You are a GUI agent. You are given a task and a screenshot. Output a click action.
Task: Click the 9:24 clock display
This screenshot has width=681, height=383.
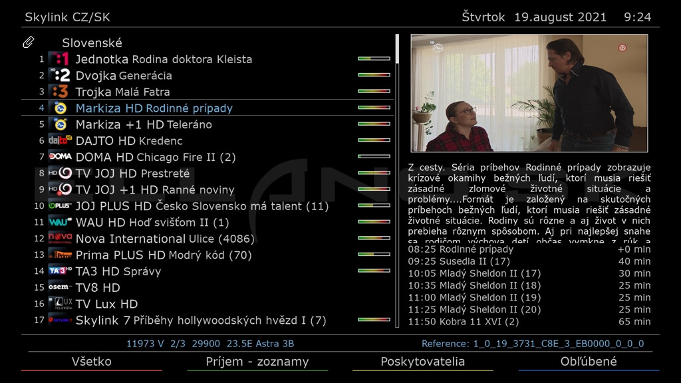[638, 17]
